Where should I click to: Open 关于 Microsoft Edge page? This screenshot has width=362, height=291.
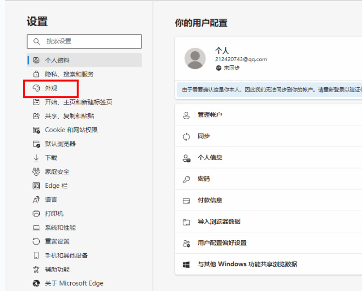84,283
